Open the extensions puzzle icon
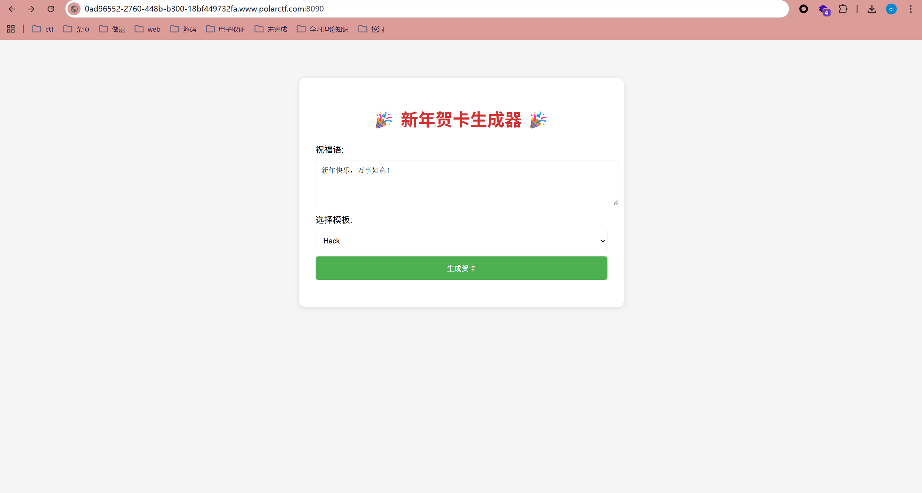The image size is (922, 493). coord(843,9)
